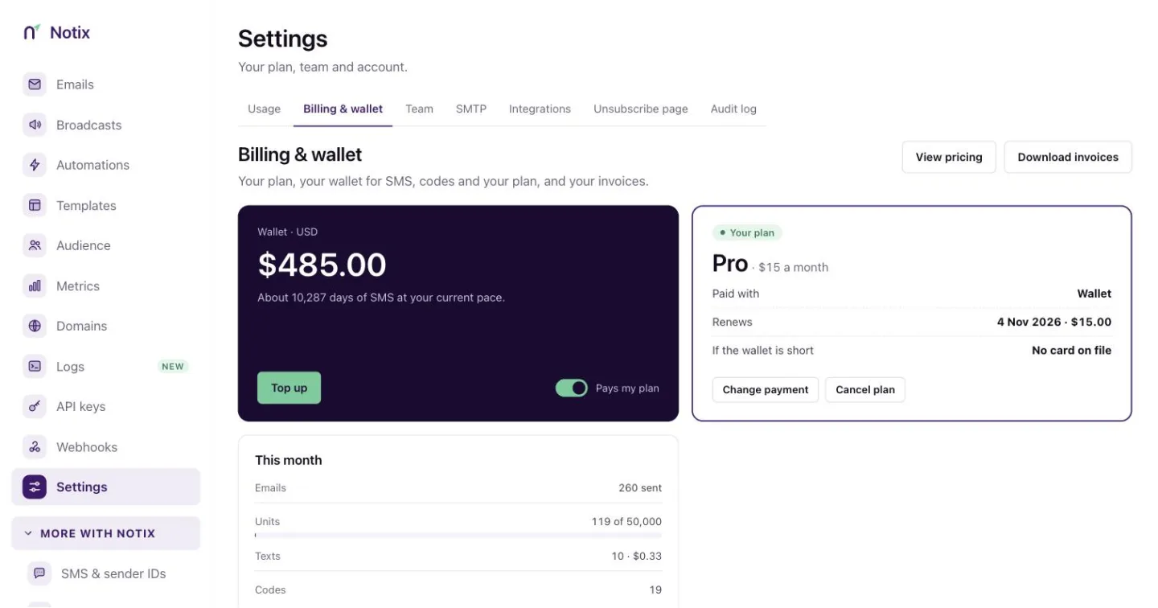Click the Your plan status badge
1158x608 pixels.
pyautogui.click(x=747, y=232)
